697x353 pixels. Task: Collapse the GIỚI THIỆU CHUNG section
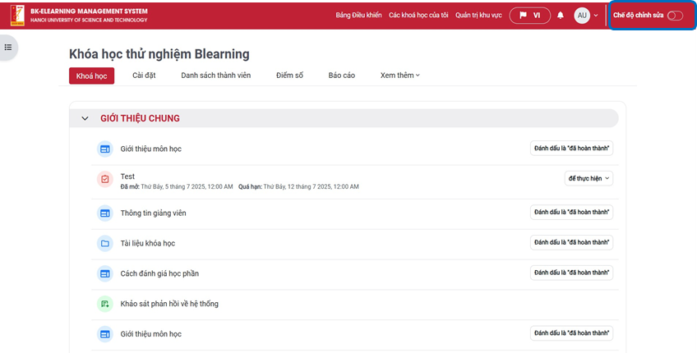click(85, 118)
